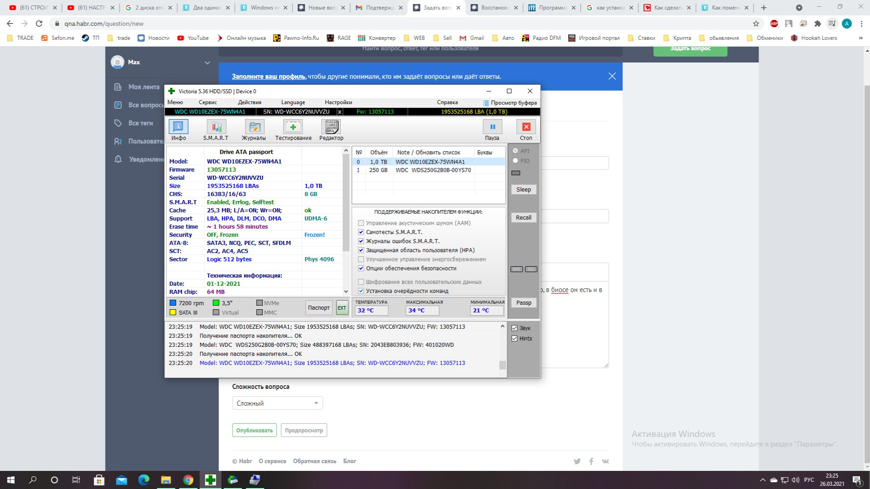Open the Действия menu in Victoria
870x489 pixels.
tap(250, 102)
